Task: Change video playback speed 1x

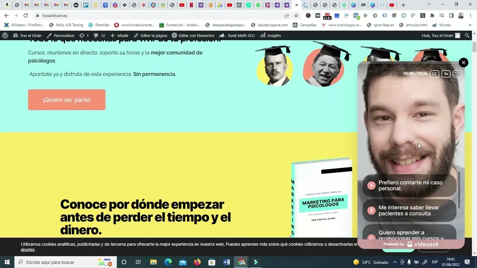Action: 446,74
